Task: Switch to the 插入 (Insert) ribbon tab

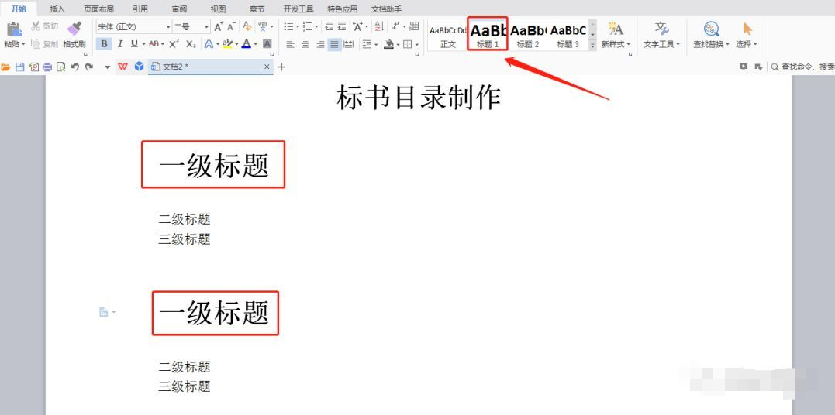Action: (x=57, y=9)
